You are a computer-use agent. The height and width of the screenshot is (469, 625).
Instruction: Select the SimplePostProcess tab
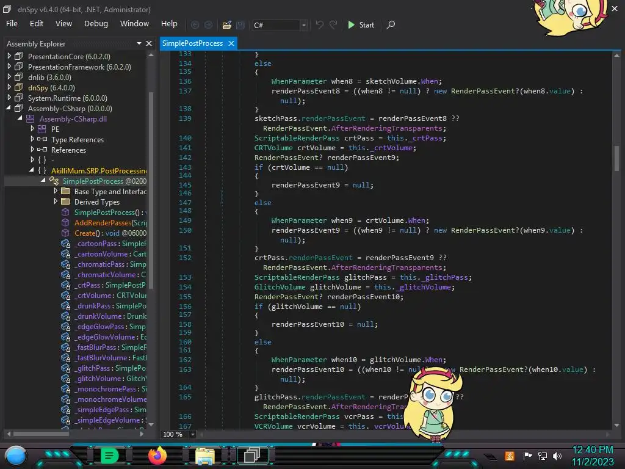coord(192,43)
